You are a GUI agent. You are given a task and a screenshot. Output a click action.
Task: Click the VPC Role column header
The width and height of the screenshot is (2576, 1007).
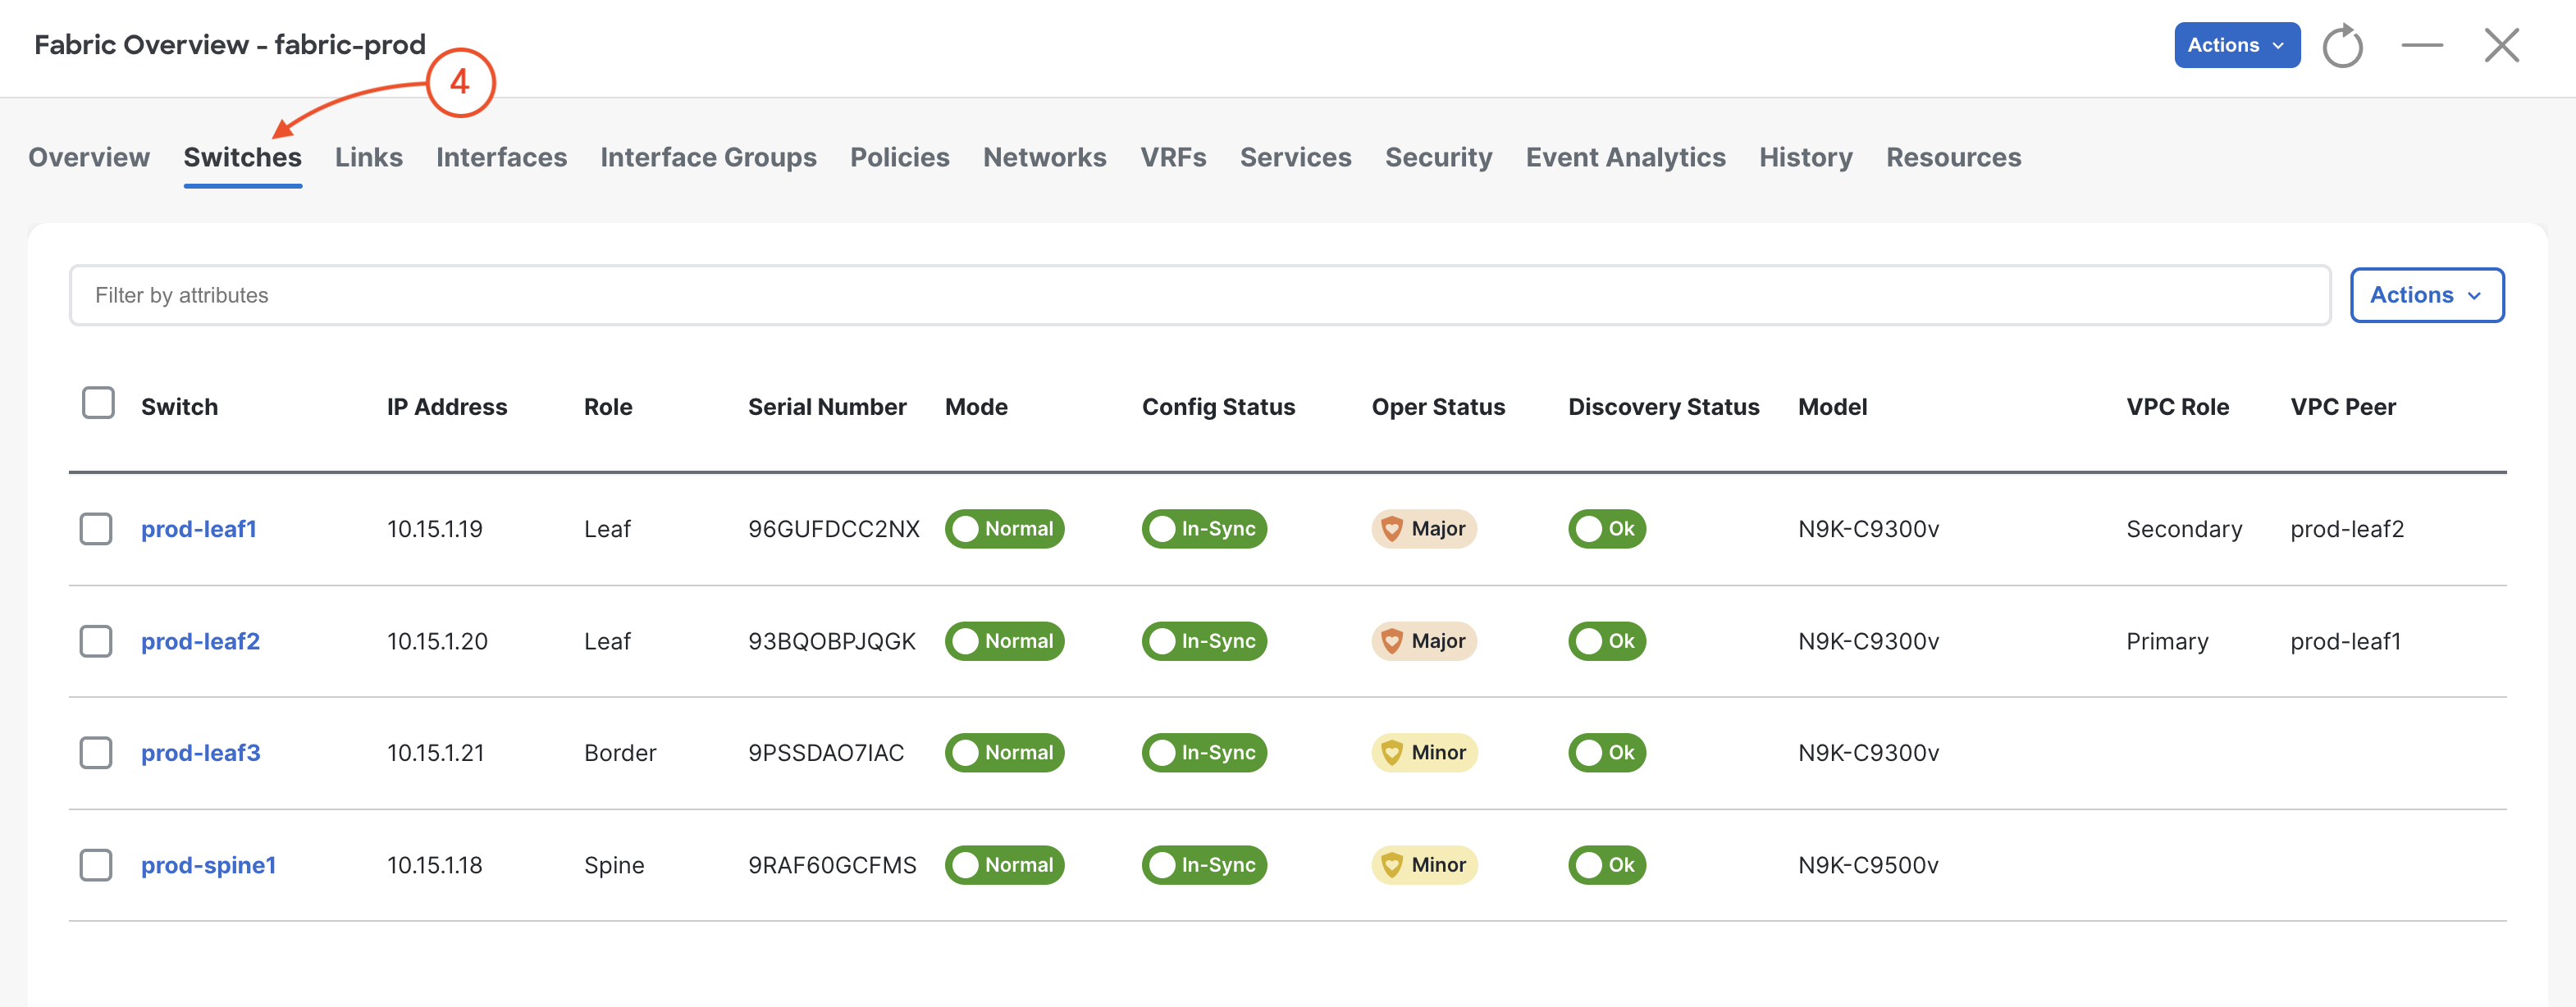pyautogui.click(x=2177, y=407)
